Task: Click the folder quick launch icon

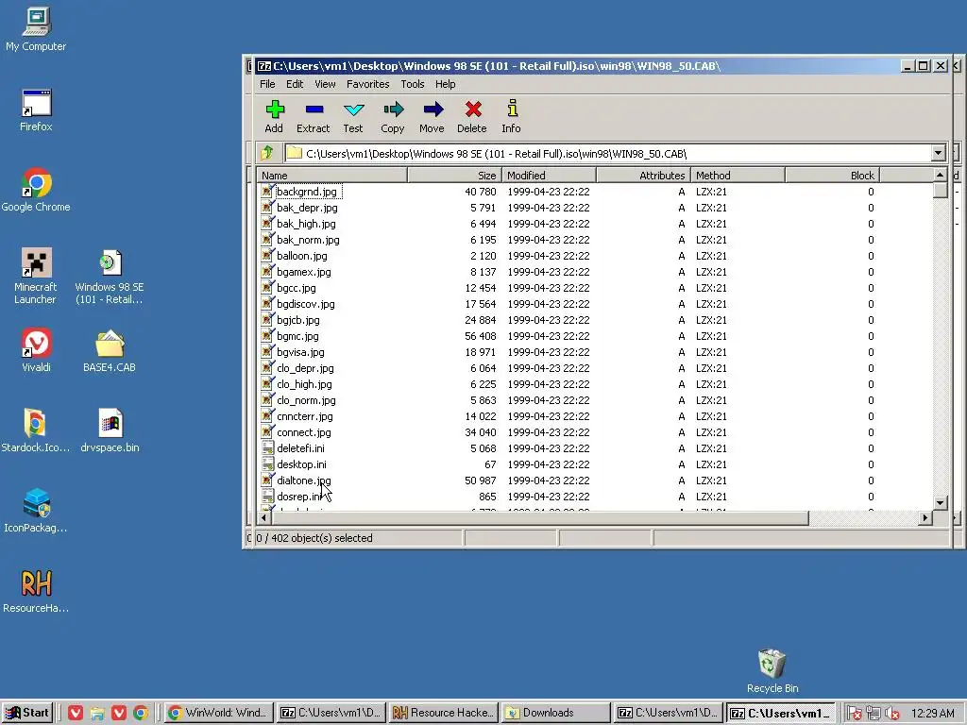Action: click(x=97, y=713)
